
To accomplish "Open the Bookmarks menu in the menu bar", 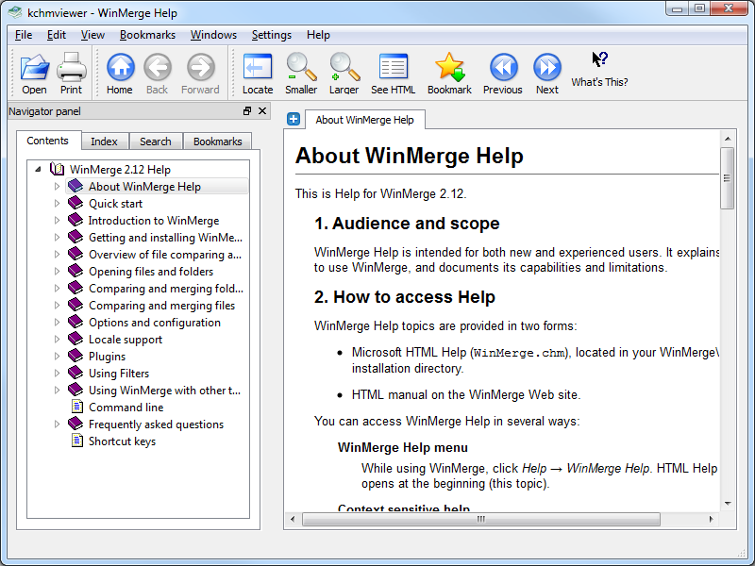I will click(x=147, y=35).
